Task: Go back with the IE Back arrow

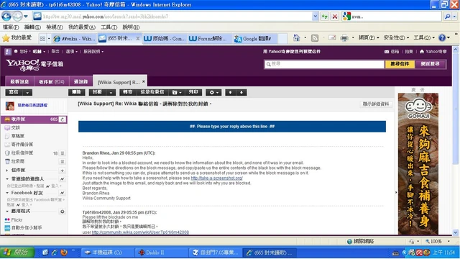Action: pos(6,16)
